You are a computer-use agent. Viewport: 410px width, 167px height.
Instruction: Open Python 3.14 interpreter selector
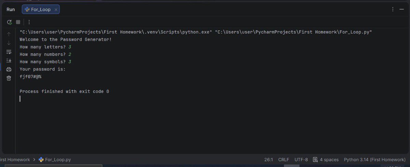point(374,160)
